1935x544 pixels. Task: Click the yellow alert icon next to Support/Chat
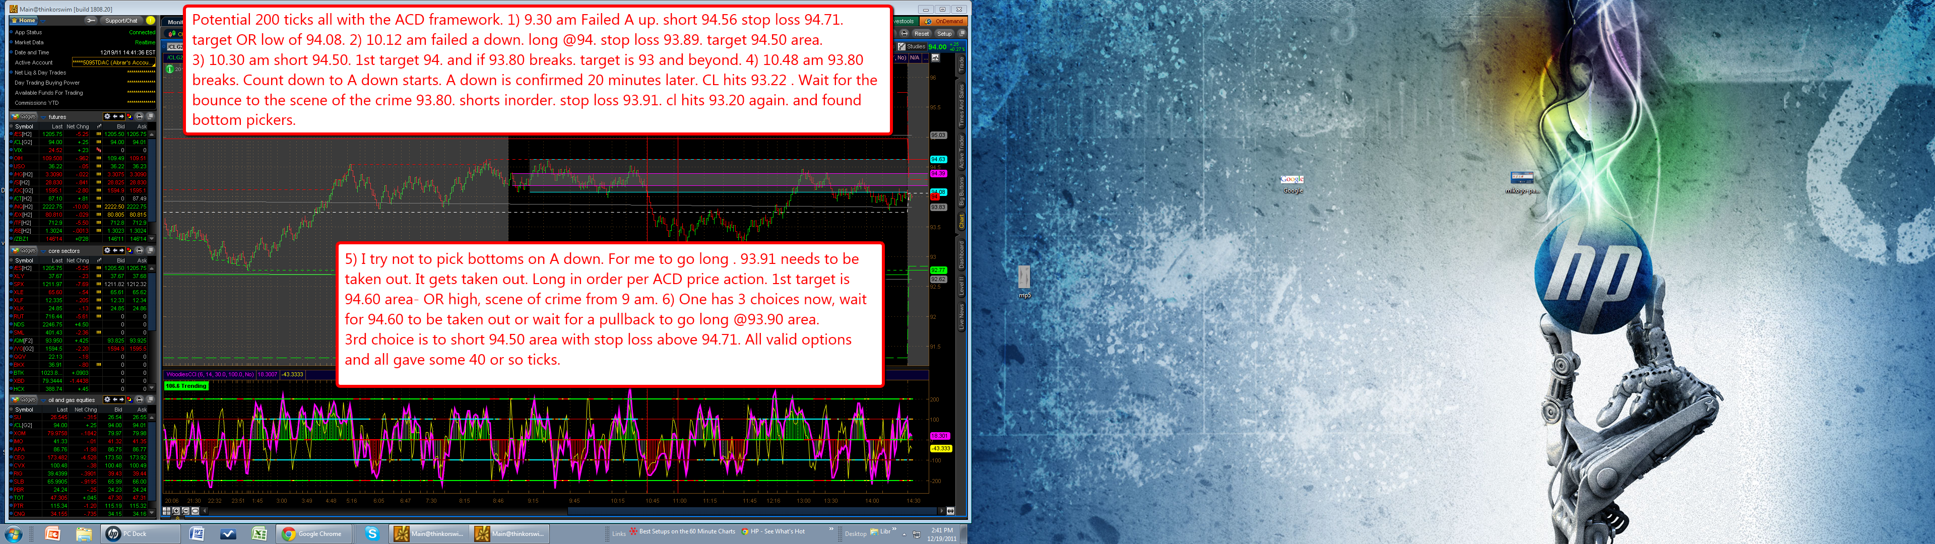click(150, 21)
